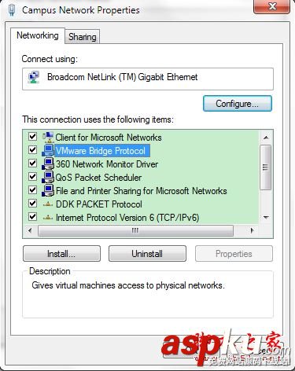Uncheck Client for Microsoft Networks checkbox
This screenshot has width=295, height=371.
pos(32,136)
